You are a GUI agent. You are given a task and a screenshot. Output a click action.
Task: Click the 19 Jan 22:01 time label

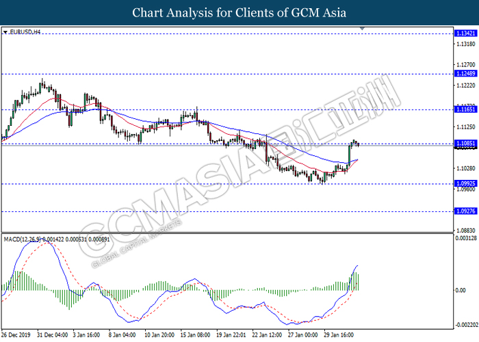click(231, 335)
